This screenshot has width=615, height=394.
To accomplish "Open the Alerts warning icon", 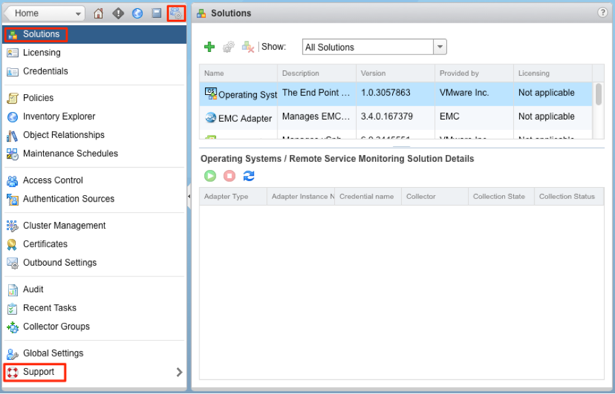I will pyautogui.click(x=118, y=13).
